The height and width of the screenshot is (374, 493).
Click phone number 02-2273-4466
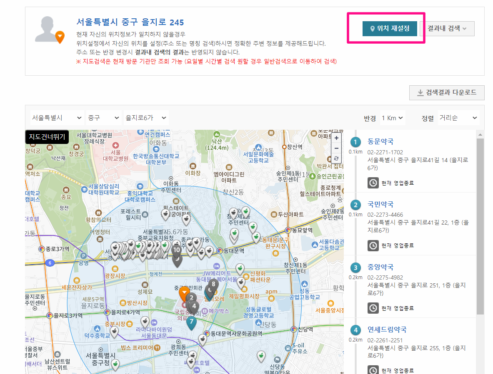(385, 215)
